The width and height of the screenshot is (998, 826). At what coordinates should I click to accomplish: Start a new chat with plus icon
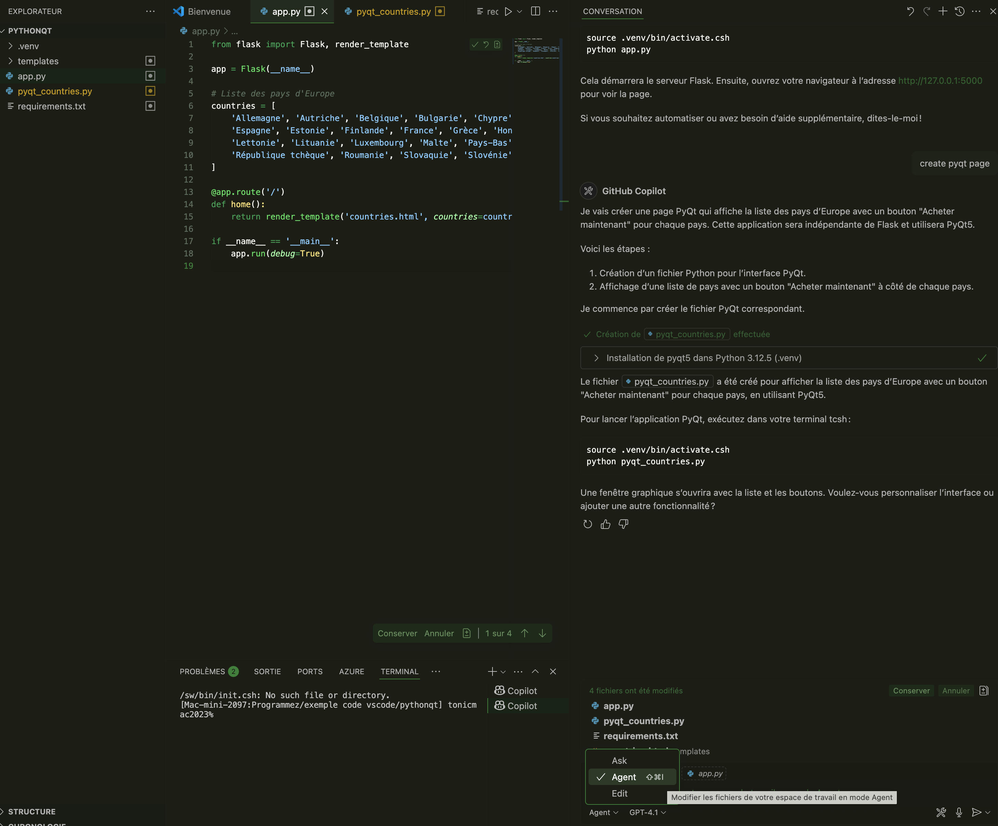pos(943,11)
